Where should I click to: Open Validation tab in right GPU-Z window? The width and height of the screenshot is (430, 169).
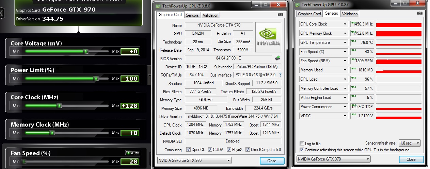[350, 14]
